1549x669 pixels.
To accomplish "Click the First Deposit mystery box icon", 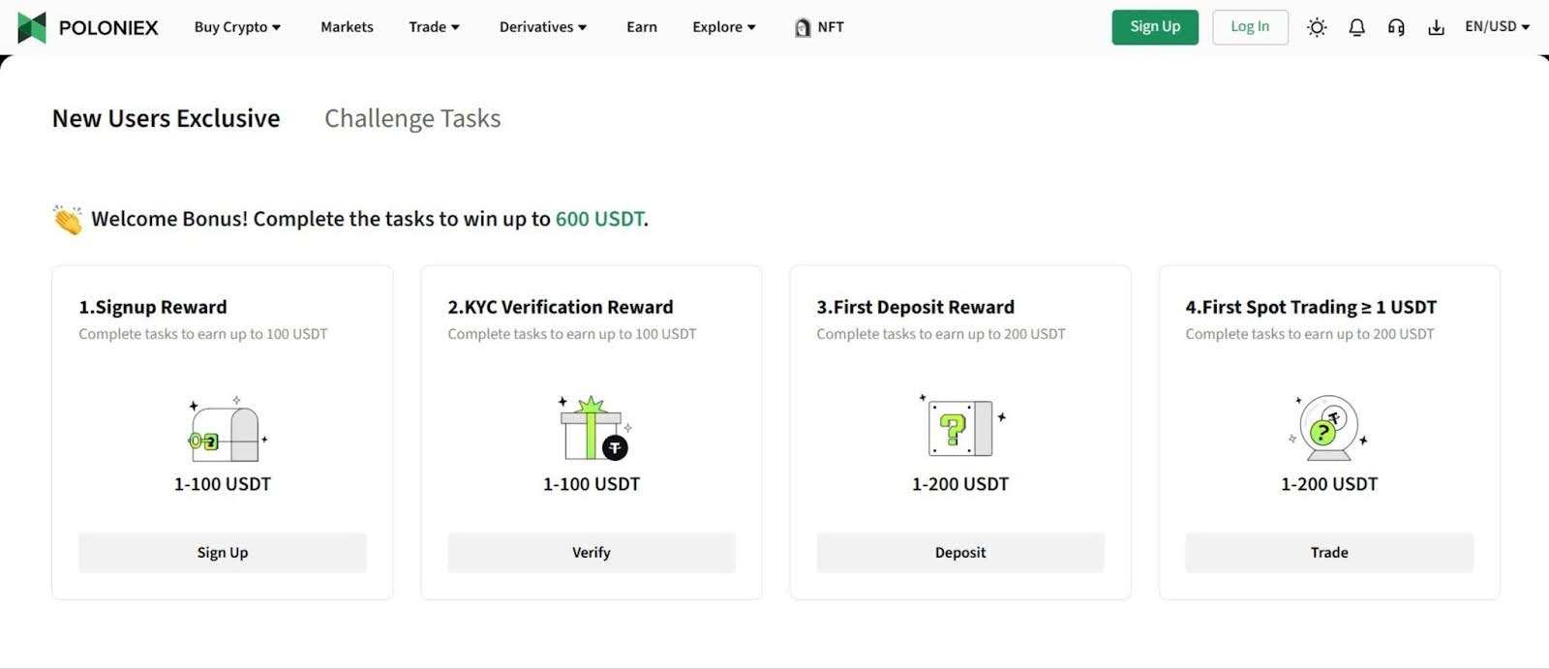I will click(959, 427).
